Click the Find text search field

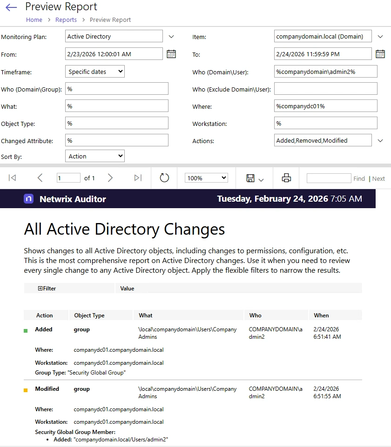click(329, 178)
